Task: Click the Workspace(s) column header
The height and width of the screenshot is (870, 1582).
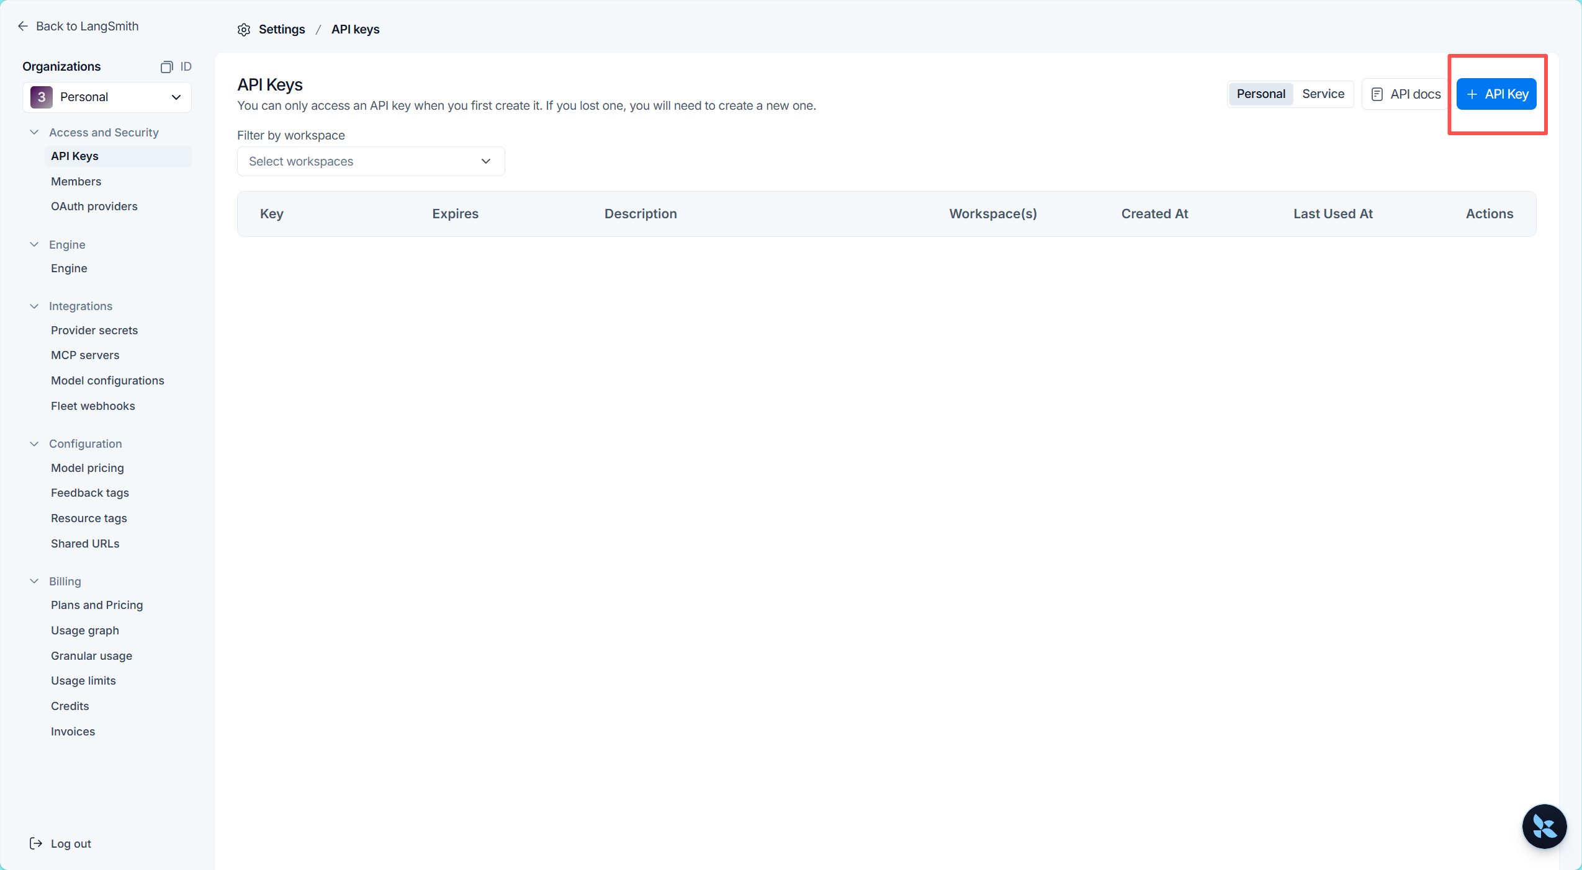Action: [993, 214]
